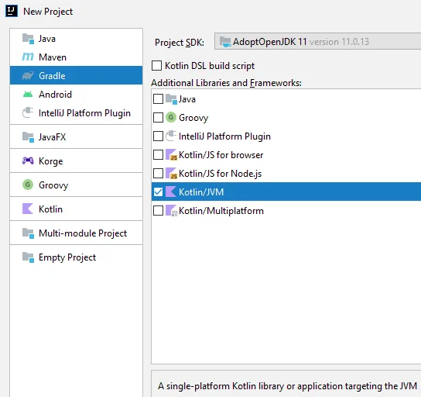Viewport: 421px width, 397px height.
Task: Click the green Groovy icon in sidebar
Action: coord(28,185)
